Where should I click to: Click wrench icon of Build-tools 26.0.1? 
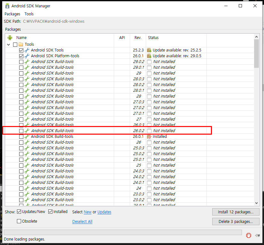(x=27, y=137)
